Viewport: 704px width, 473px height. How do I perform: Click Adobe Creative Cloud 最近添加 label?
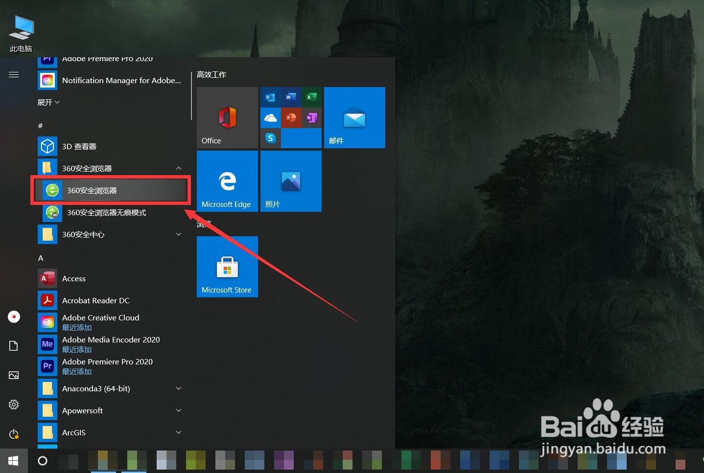pos(77,328)
